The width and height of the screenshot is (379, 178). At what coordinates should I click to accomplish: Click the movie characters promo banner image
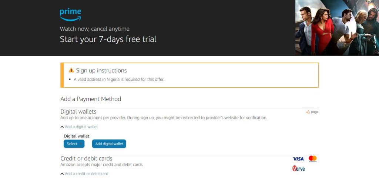(337, 28)
